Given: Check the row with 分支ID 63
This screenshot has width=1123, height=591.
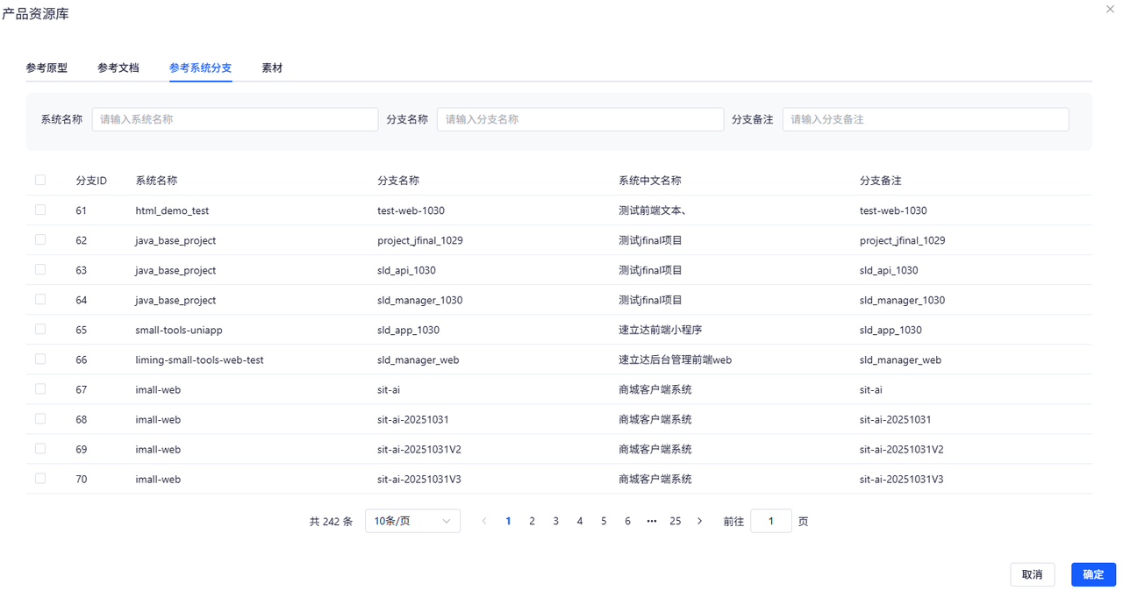Looking at the screenshot, I should [x=40, y=269].
